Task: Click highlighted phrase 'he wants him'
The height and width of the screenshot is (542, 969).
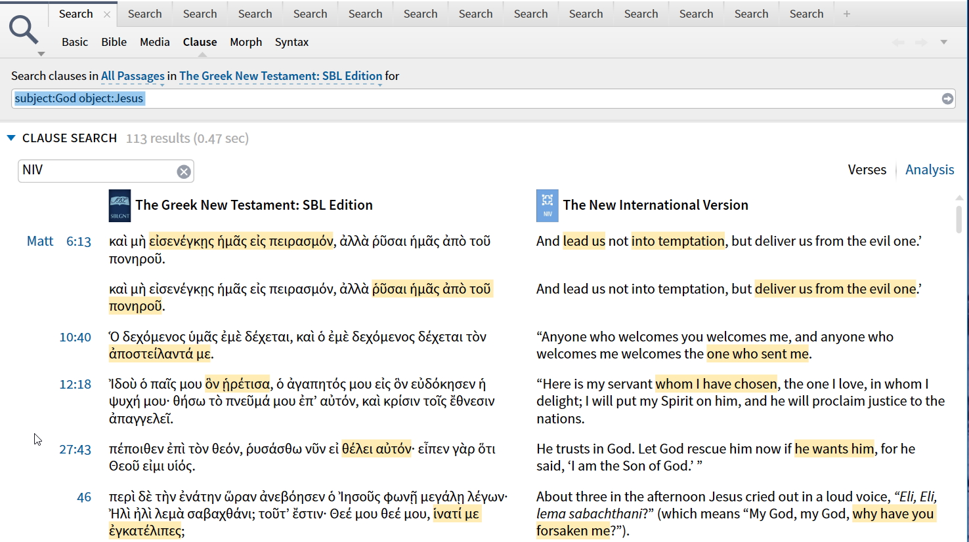Action: click(834, 449)
